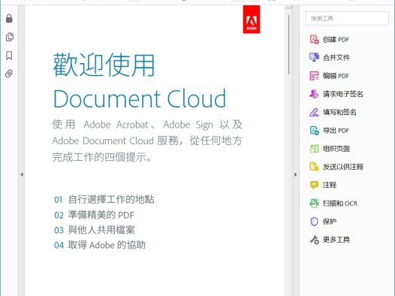The height and width of the screenshot is (296, 395).
Task: Click the 扫描和 OCR scanner icon
Action: [314, 203]
